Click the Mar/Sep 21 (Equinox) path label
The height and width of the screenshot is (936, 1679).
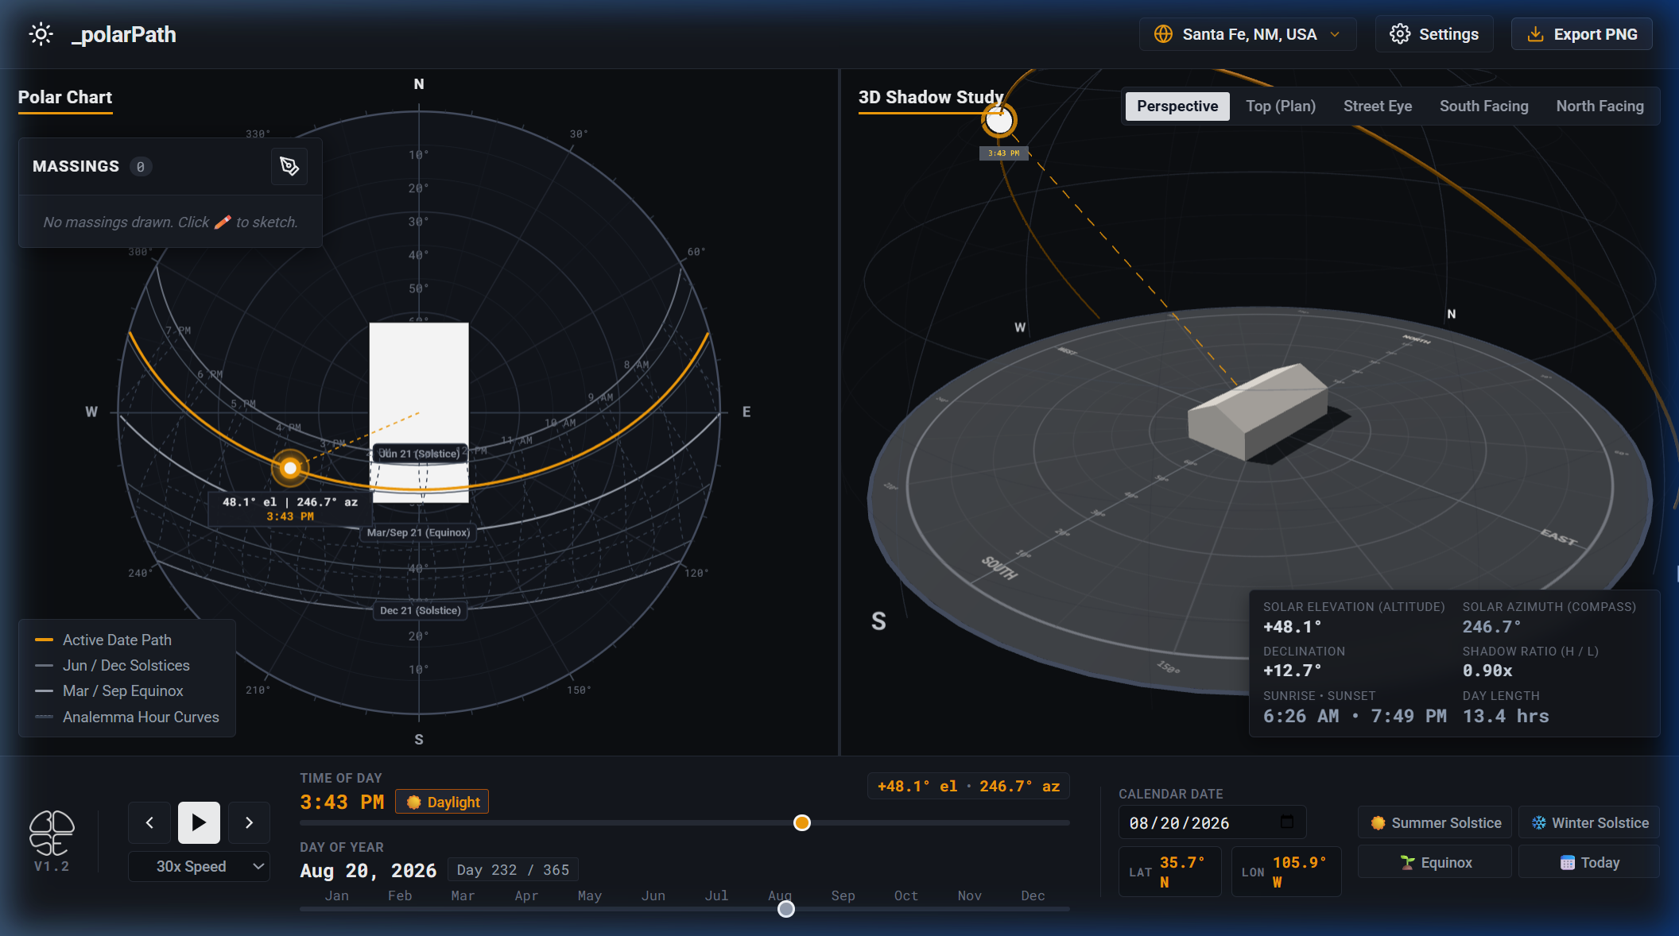pos(418,532)
